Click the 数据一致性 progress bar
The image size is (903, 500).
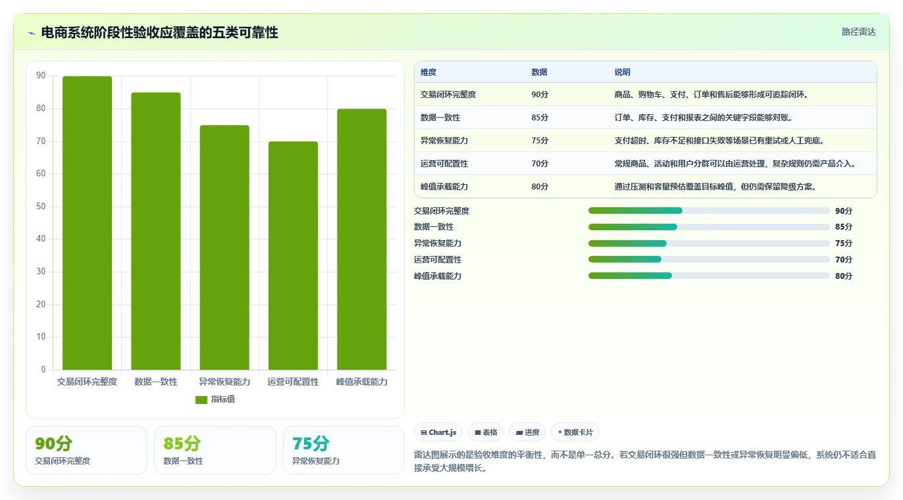(x=709, y=227)
